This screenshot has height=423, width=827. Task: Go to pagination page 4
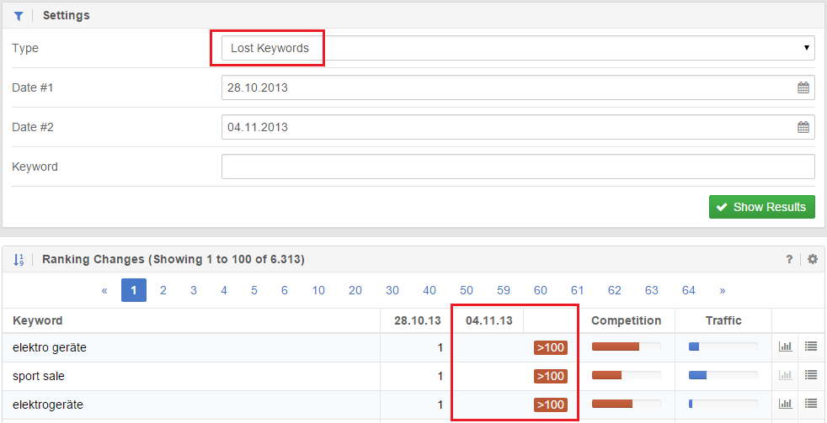(x=224, y=290)
